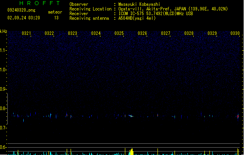244x155 pixels.
Task: Click the long meteor echo after 0325
Action: (131, 116)
